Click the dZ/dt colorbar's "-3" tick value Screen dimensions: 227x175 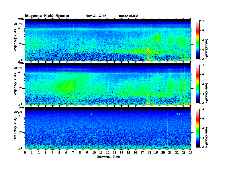coord(203,119)
